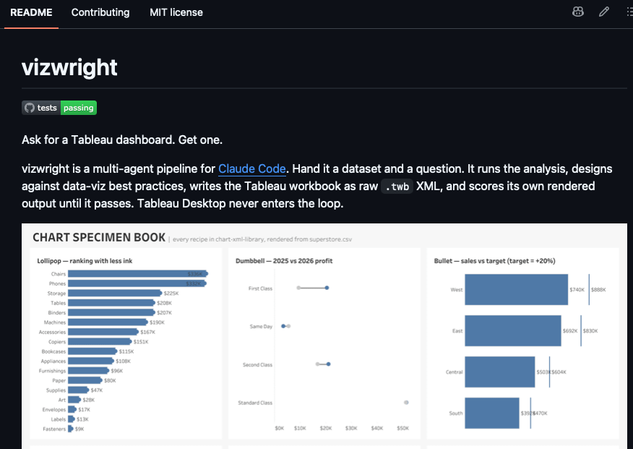Click the Lollipop ranking chart panel title
Viewport: 633px width, 449px height.
[x=85, y=261]
